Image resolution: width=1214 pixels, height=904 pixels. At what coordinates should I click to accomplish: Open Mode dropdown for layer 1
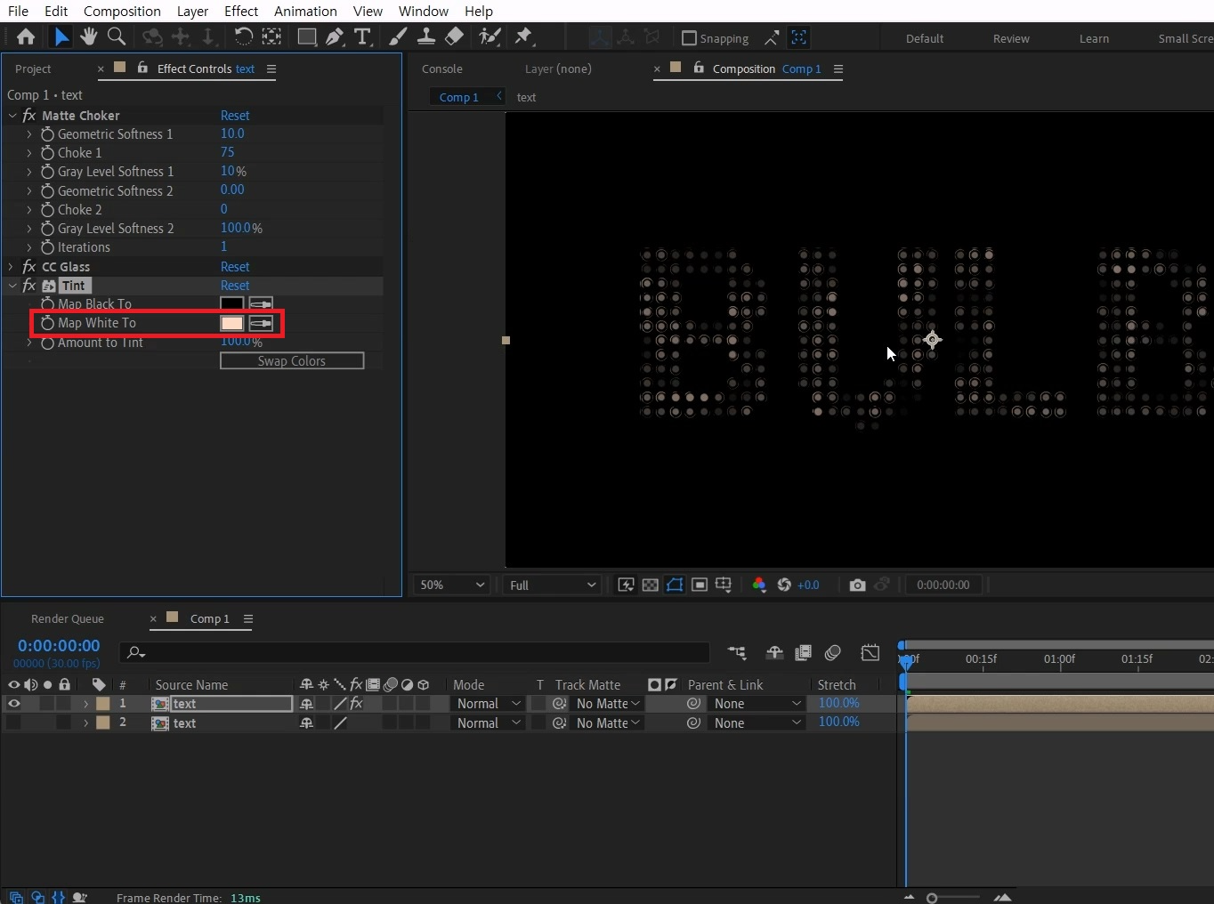[488, 704]
